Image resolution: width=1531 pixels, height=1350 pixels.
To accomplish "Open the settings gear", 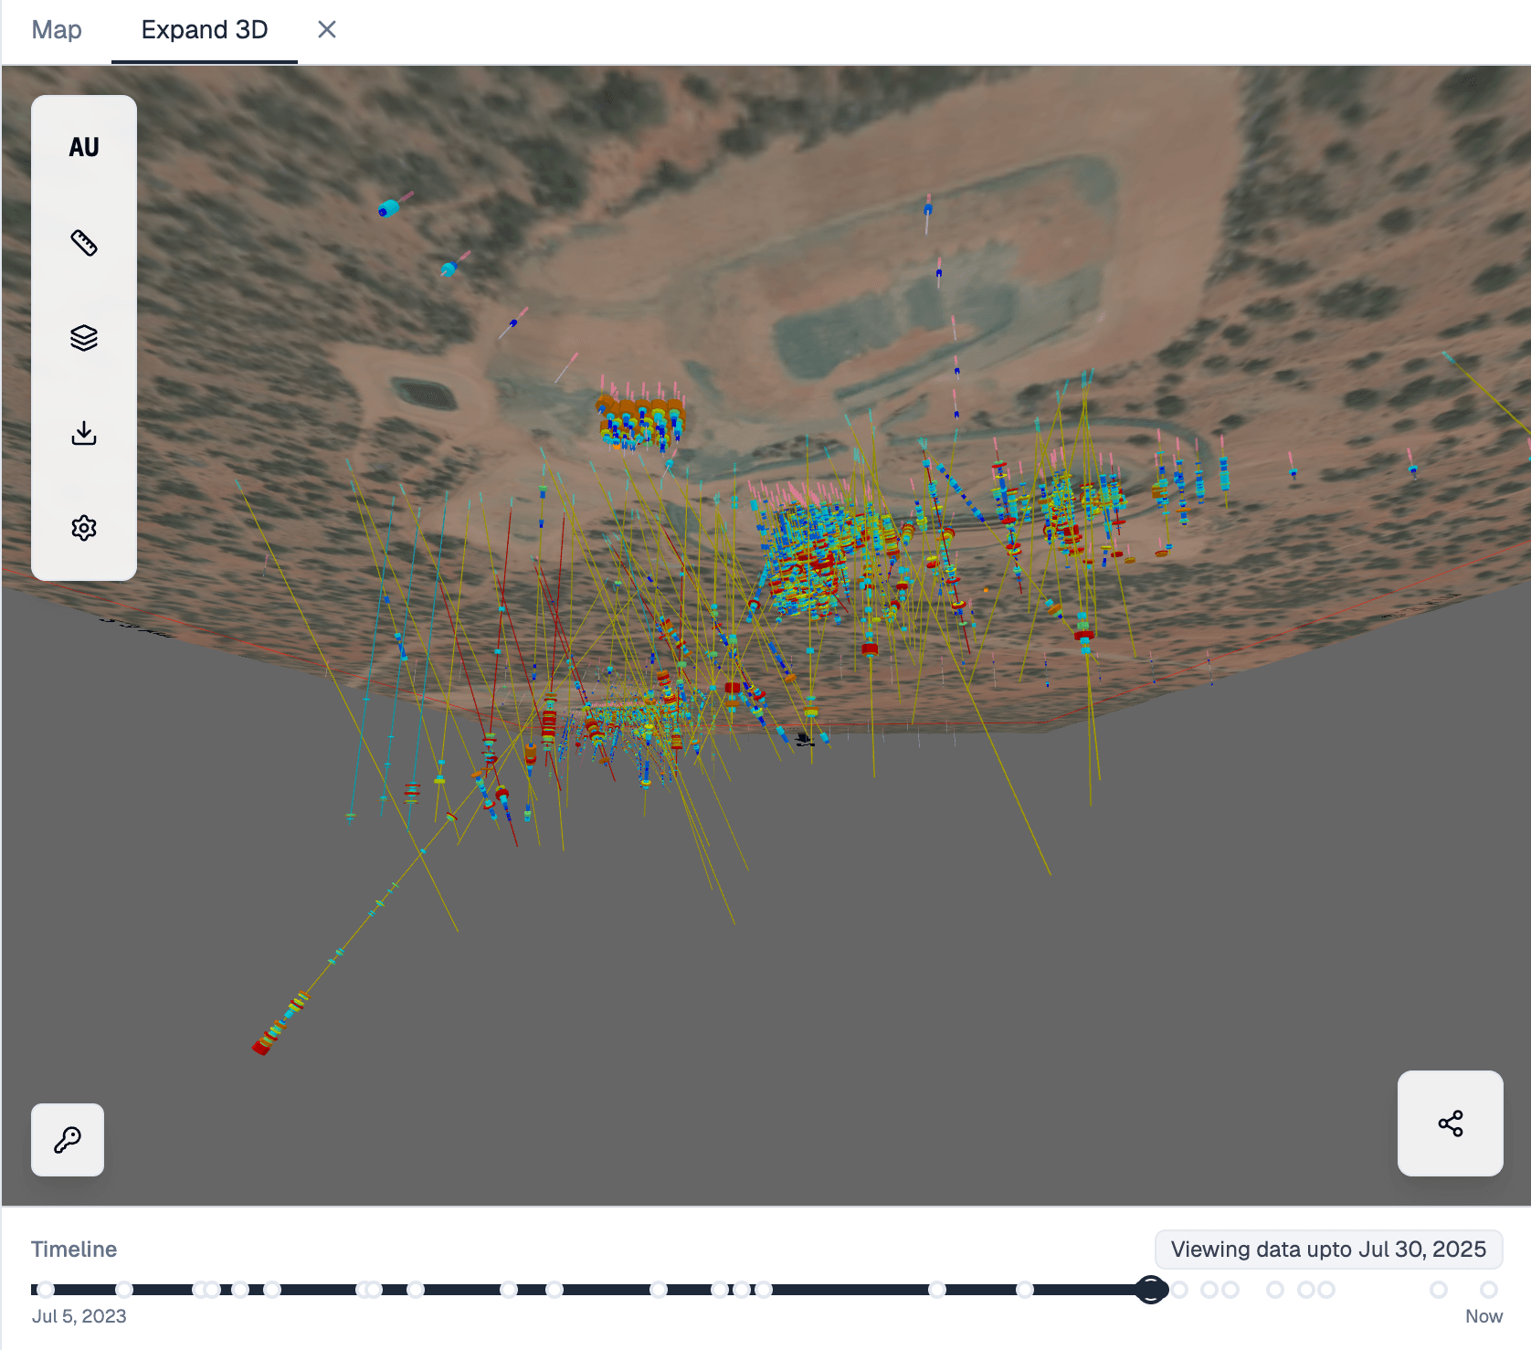I will (84, 528).
